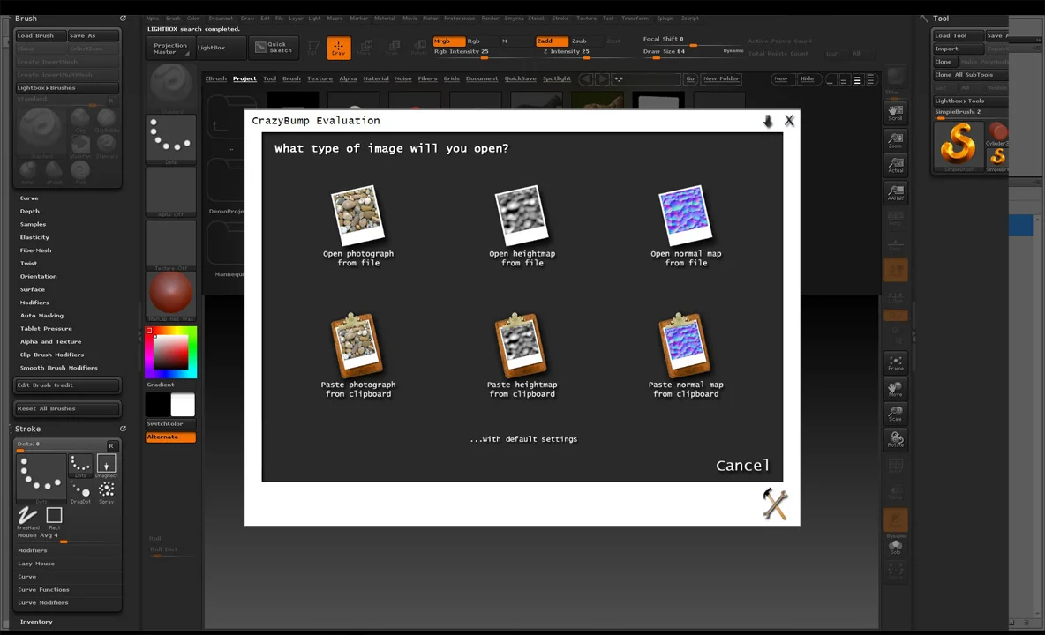Click the Rotate icon on right shelf
The image size is (1045, 635).
coord(896,438)
